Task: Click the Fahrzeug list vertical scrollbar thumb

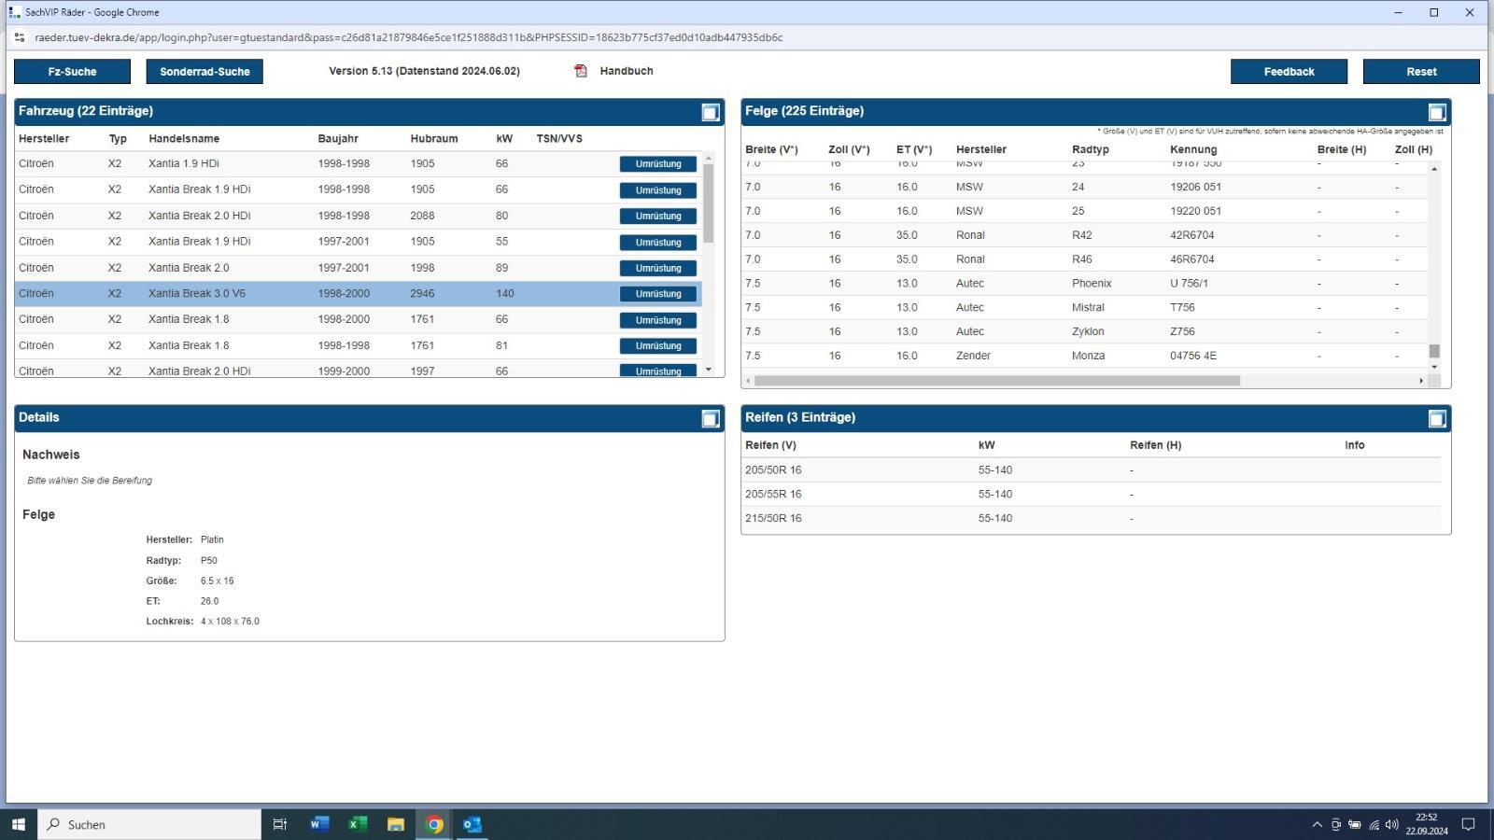Action: point(709,203)
